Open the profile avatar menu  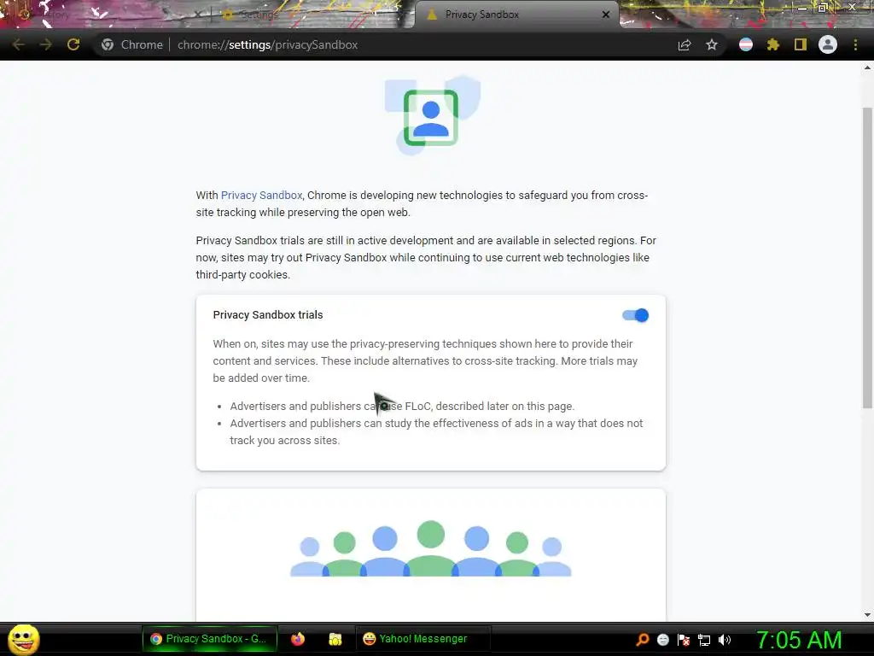(828, 44)
